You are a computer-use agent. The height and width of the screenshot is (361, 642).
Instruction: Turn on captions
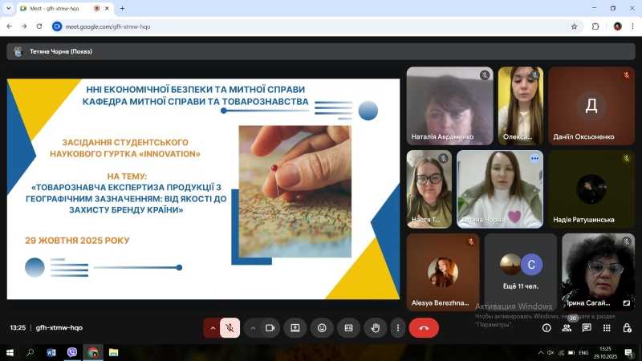tap(348, 328)
